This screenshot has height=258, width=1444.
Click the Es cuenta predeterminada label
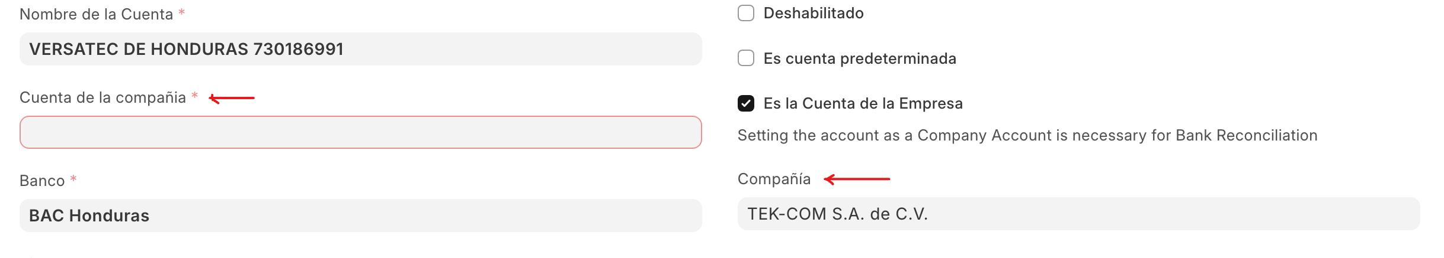pos(859,58)
